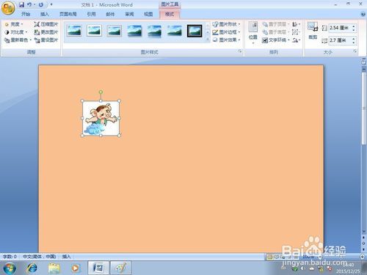Click 压缩图片 (Compress Pictures)
367x275 pixels.
46,24
